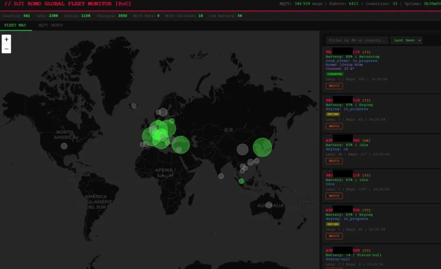Click the gray marker over the United States
Image resolution: width=441 pixels, height=269 pixels.
pyautogui.click(x=64, y=146)
